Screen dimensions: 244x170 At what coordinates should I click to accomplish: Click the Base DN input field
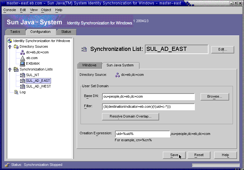click(148, 97)
